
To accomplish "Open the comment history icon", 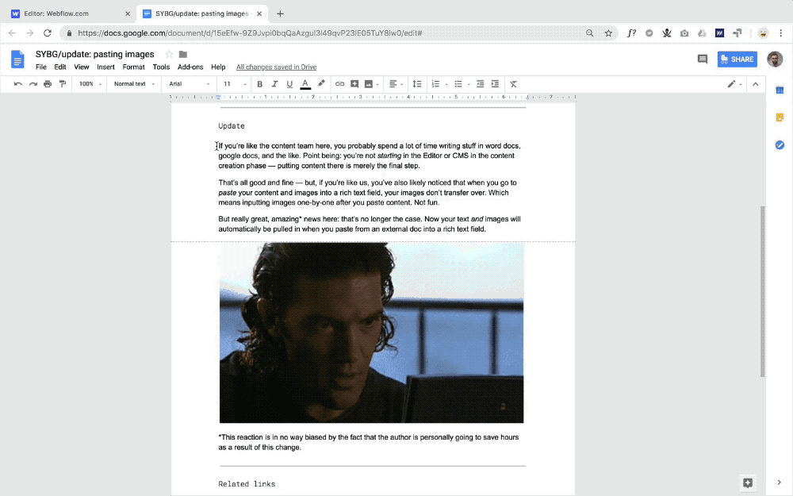I will pos(703,60).
